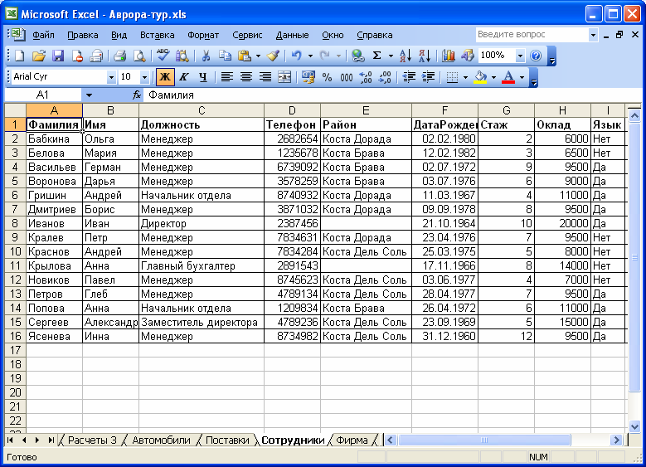The width and height of the screenshot is (646, 467).
Task: Decrease indent icon
Action: (x=409, y=77)
